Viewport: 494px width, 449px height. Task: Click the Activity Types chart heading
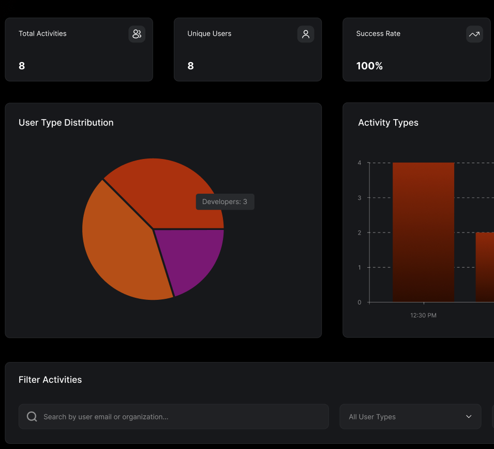tap(388, 123)
